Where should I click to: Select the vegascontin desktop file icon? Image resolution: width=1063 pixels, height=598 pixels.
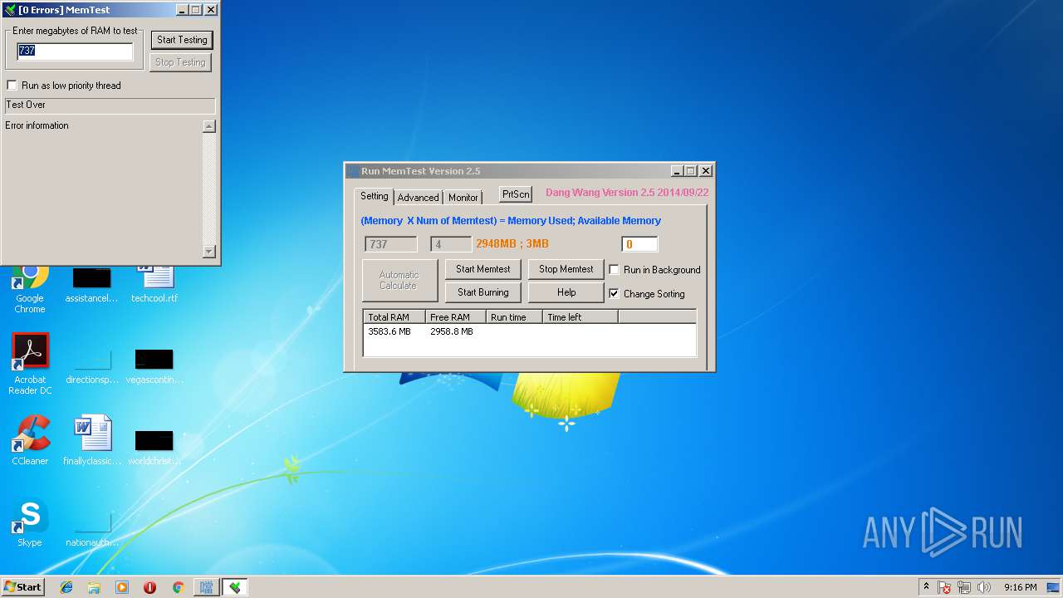[x=154, y=364]
